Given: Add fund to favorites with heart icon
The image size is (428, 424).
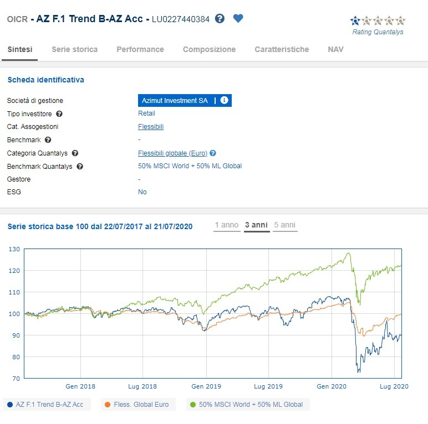Looking at the screenshot, I should point(238,19).
